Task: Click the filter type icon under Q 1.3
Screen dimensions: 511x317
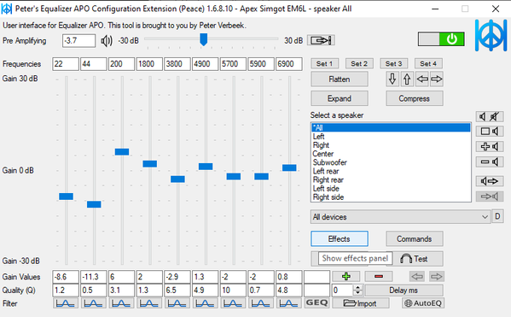Action: pos(149,303)
